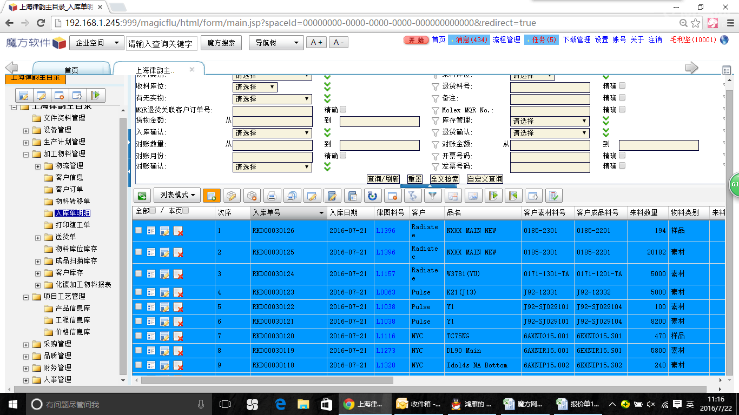Click the printer icon in list toolbar
739x415 pixels.
[x=272, y=196]
